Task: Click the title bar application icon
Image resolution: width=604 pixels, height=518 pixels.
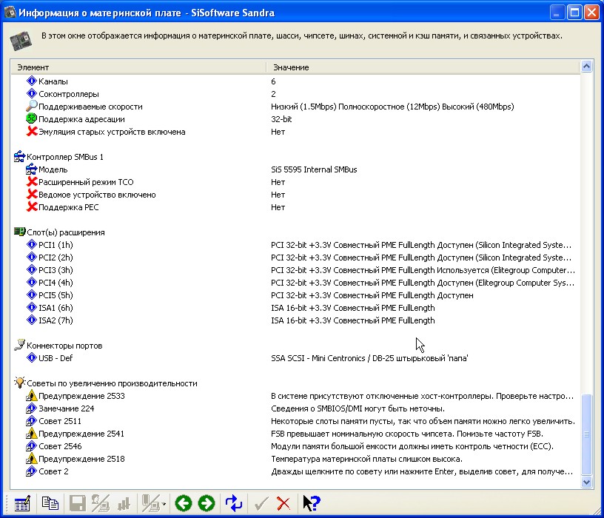Action: [x=10, y=13]
